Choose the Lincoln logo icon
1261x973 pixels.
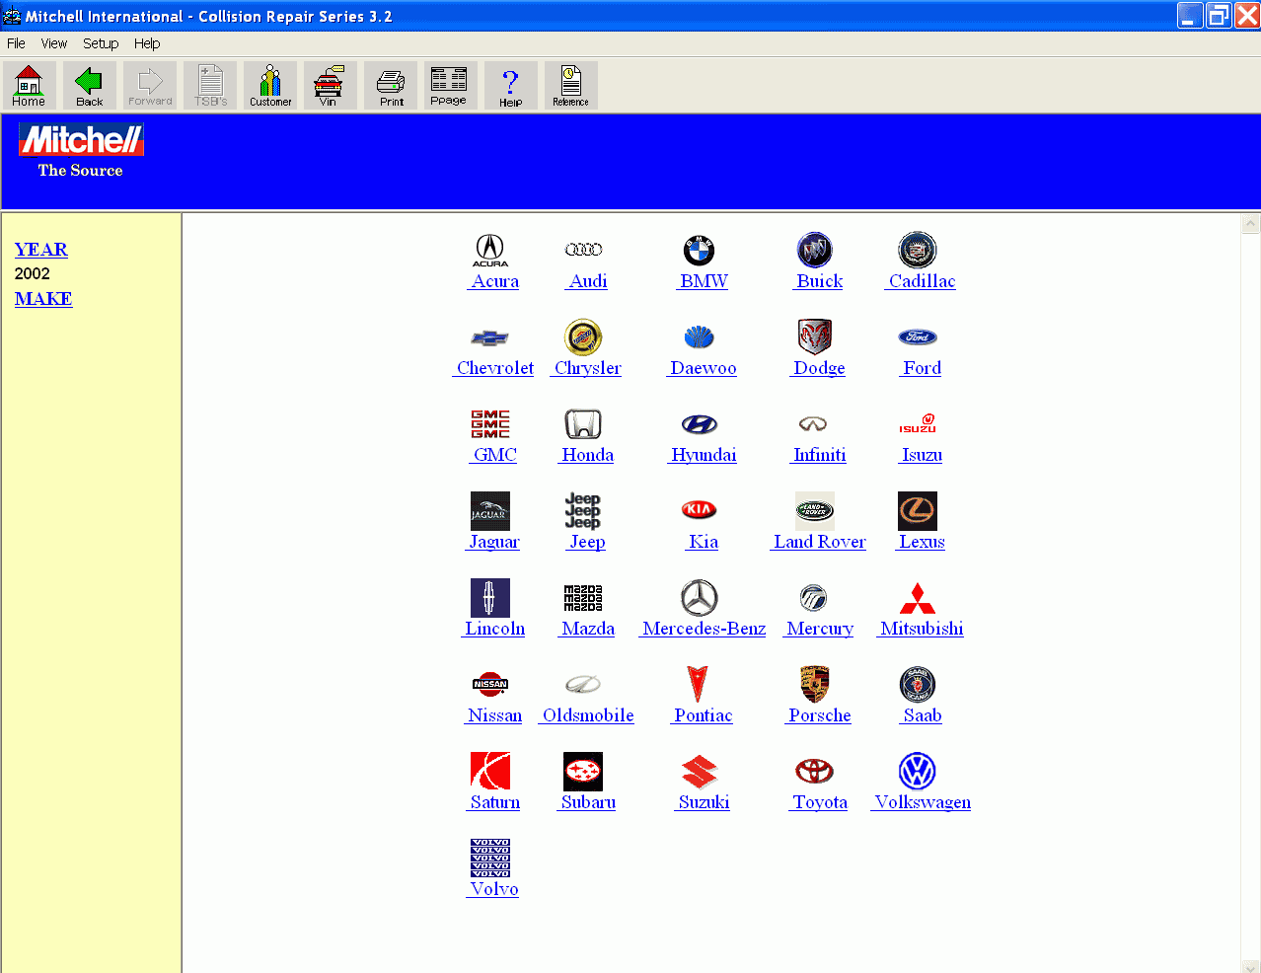[490, 598]
